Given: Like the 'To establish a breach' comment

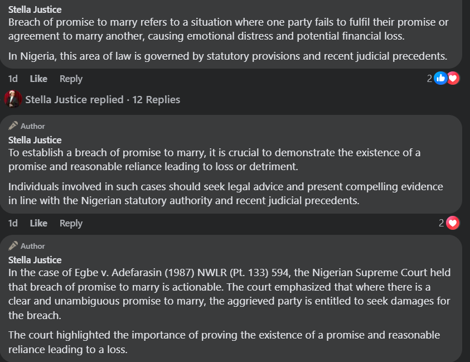Looking at the screenshot, I should coord(38,223).
